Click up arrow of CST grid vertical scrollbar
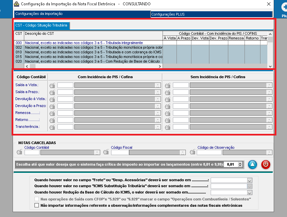This screenshot has width=287, height=217. (x=270, y=34)
